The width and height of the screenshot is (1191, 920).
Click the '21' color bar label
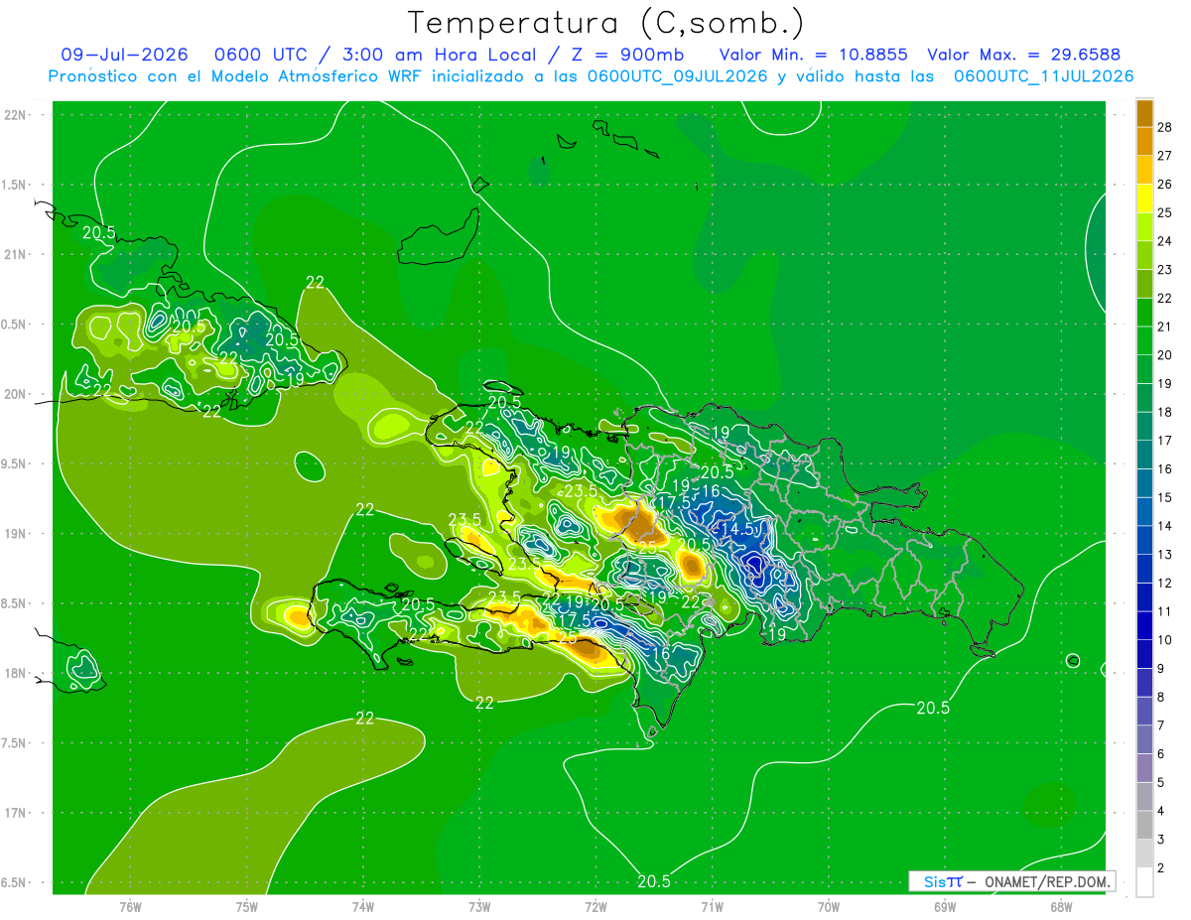click(1164, 327)
